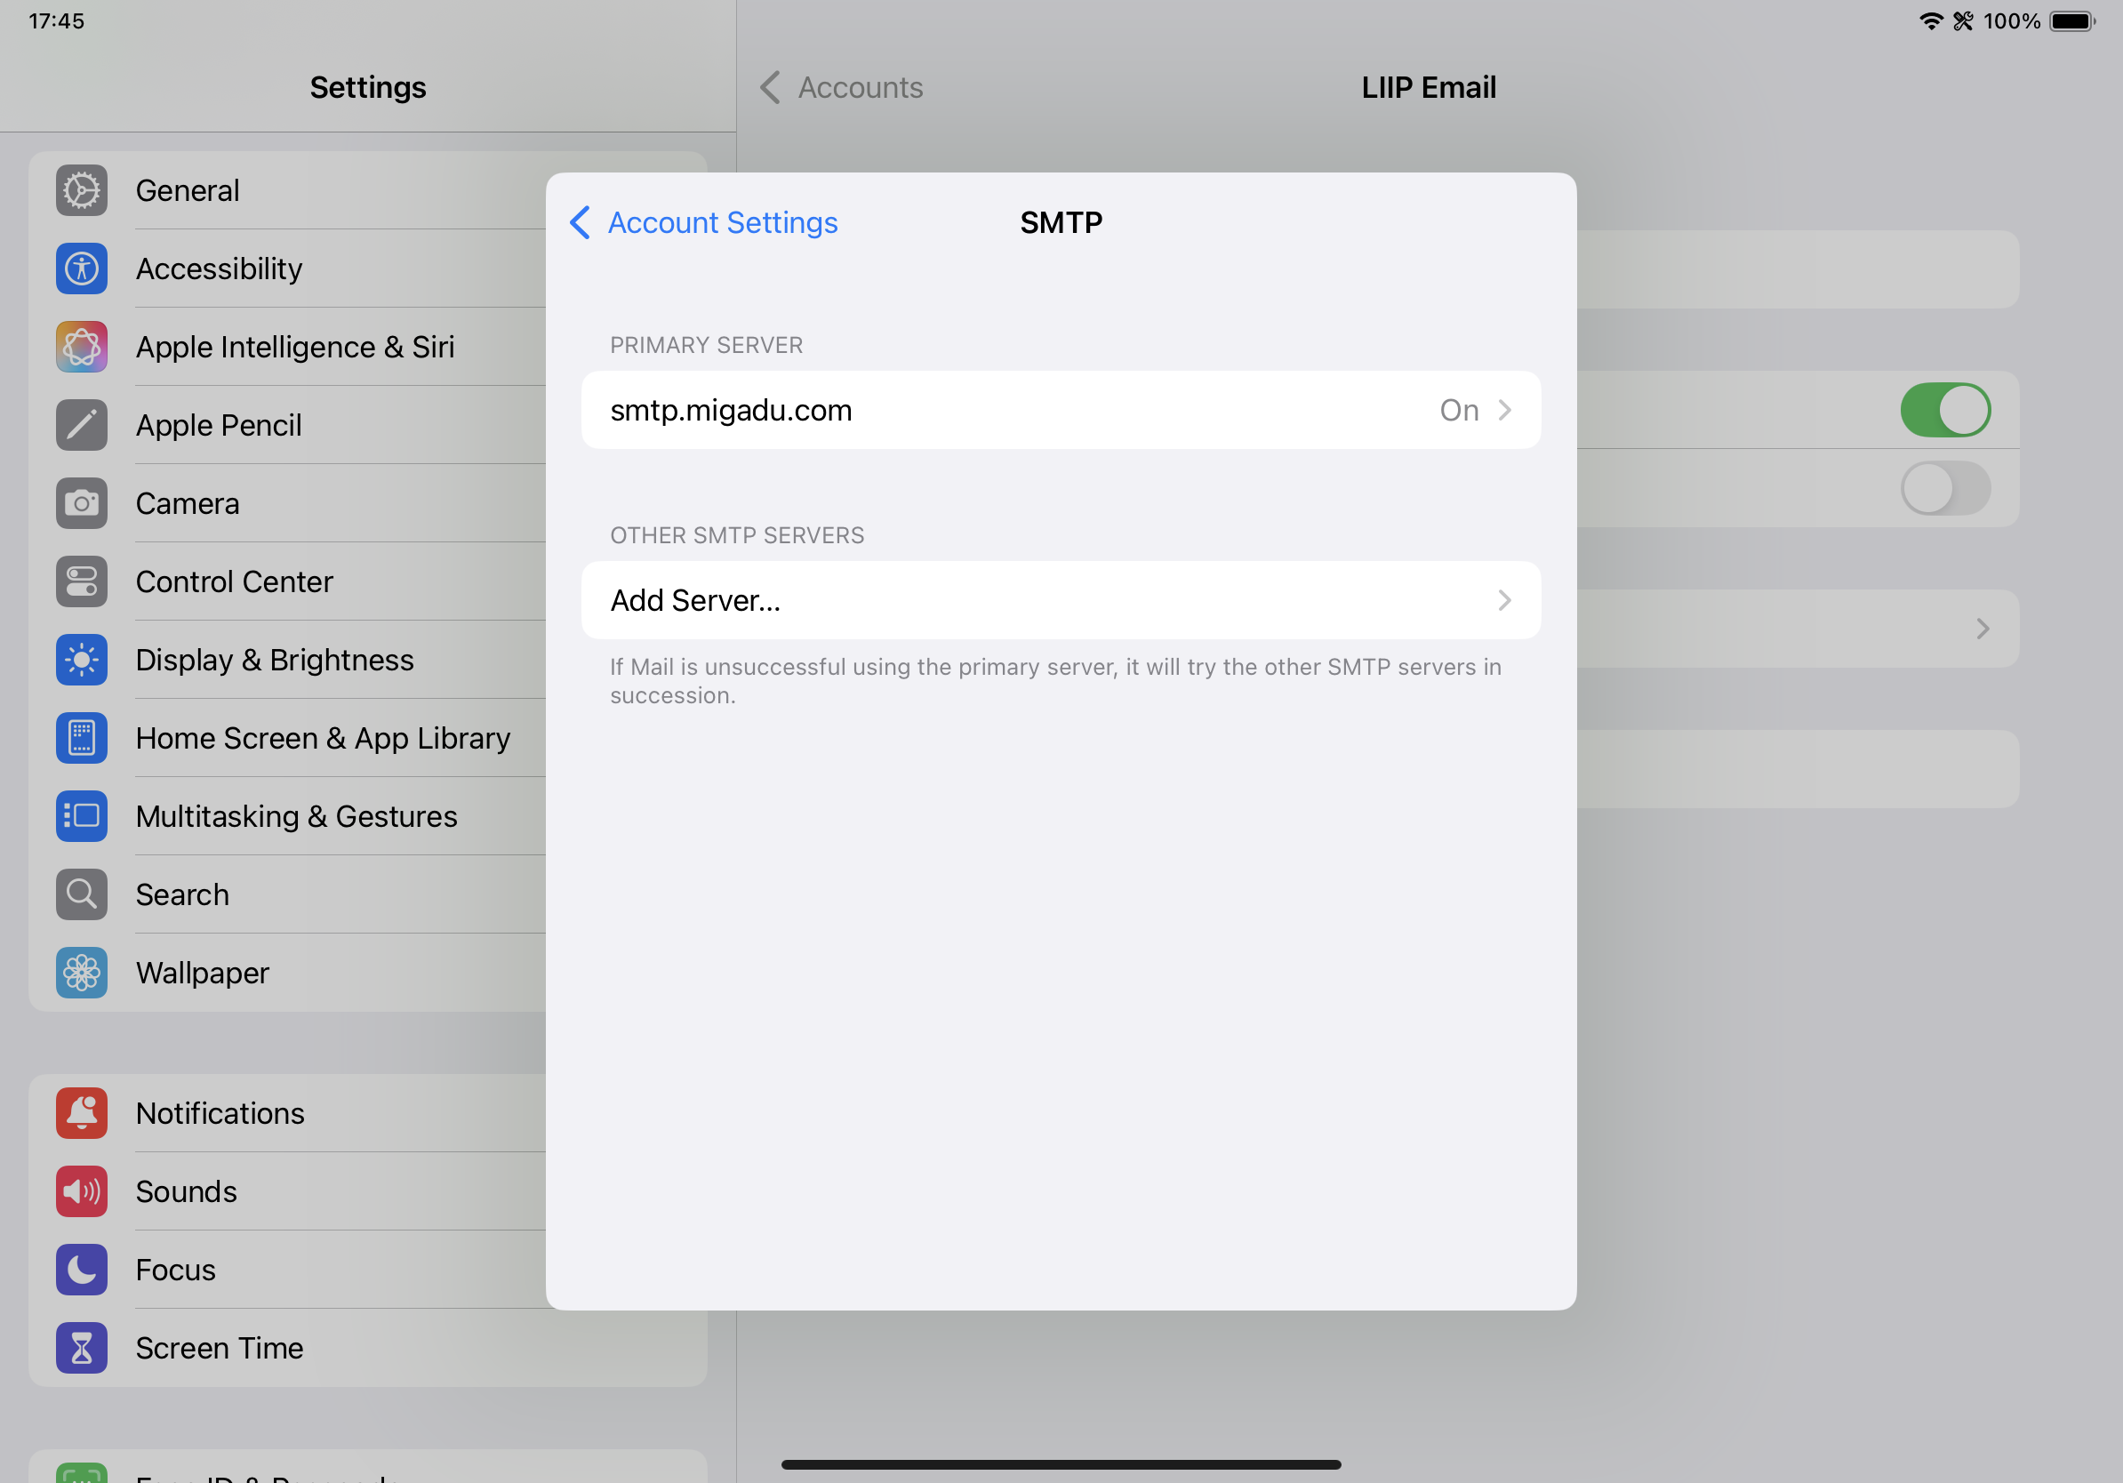Open Screen Time hourglass icon

[82, 1348]
